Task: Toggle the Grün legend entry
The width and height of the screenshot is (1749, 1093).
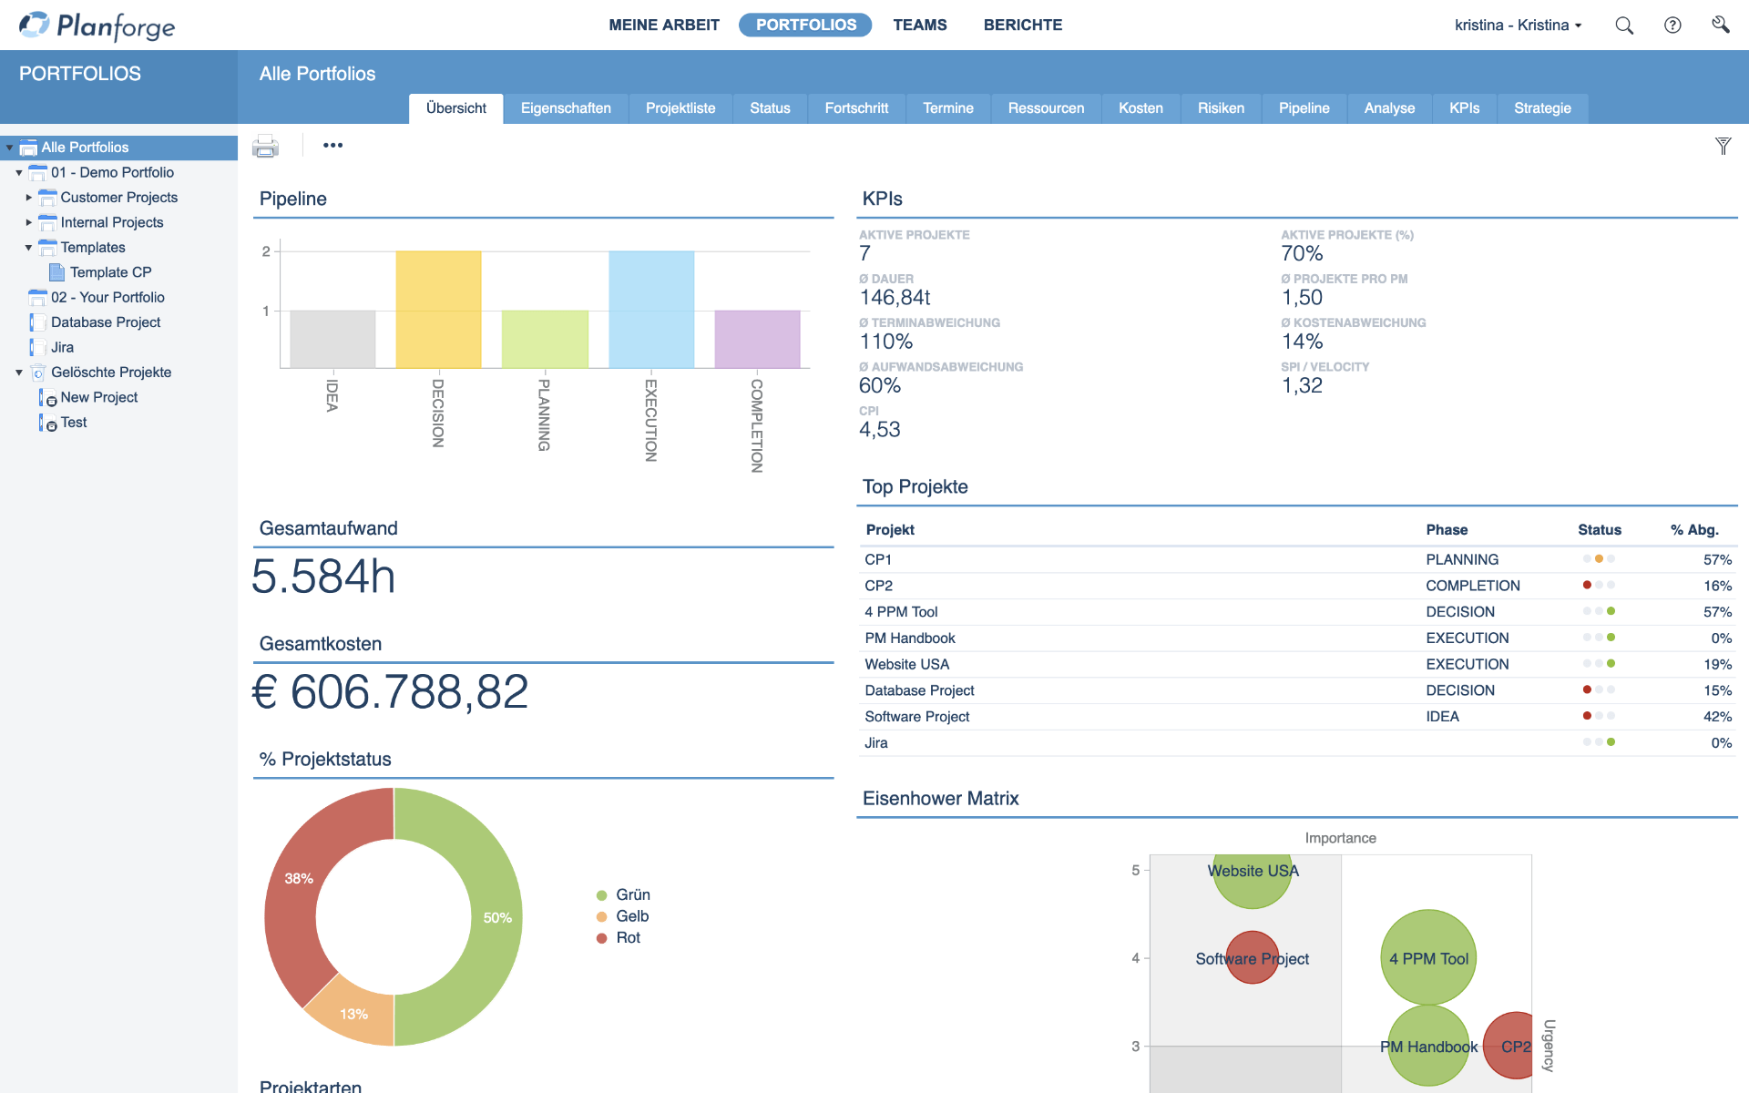Action: pyautogui.click(x=622, y=894)
